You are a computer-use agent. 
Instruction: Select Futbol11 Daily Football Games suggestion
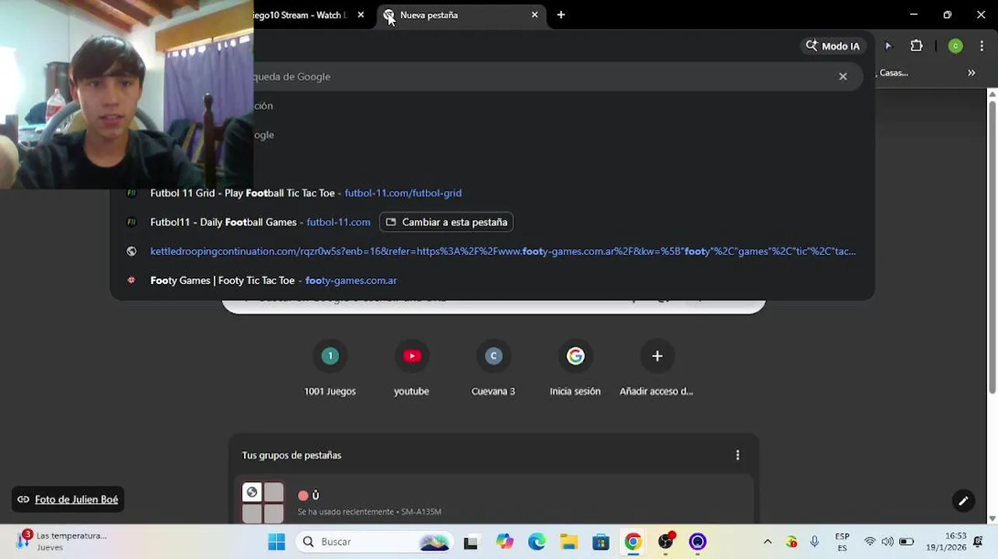[492, 222]
